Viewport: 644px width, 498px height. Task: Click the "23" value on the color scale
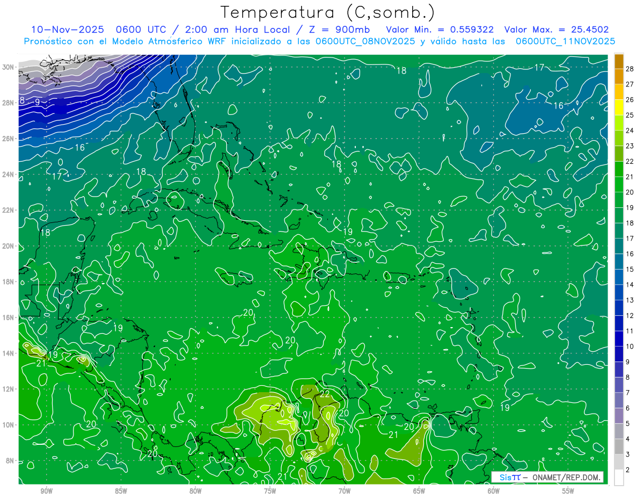(x=630, y=146)
